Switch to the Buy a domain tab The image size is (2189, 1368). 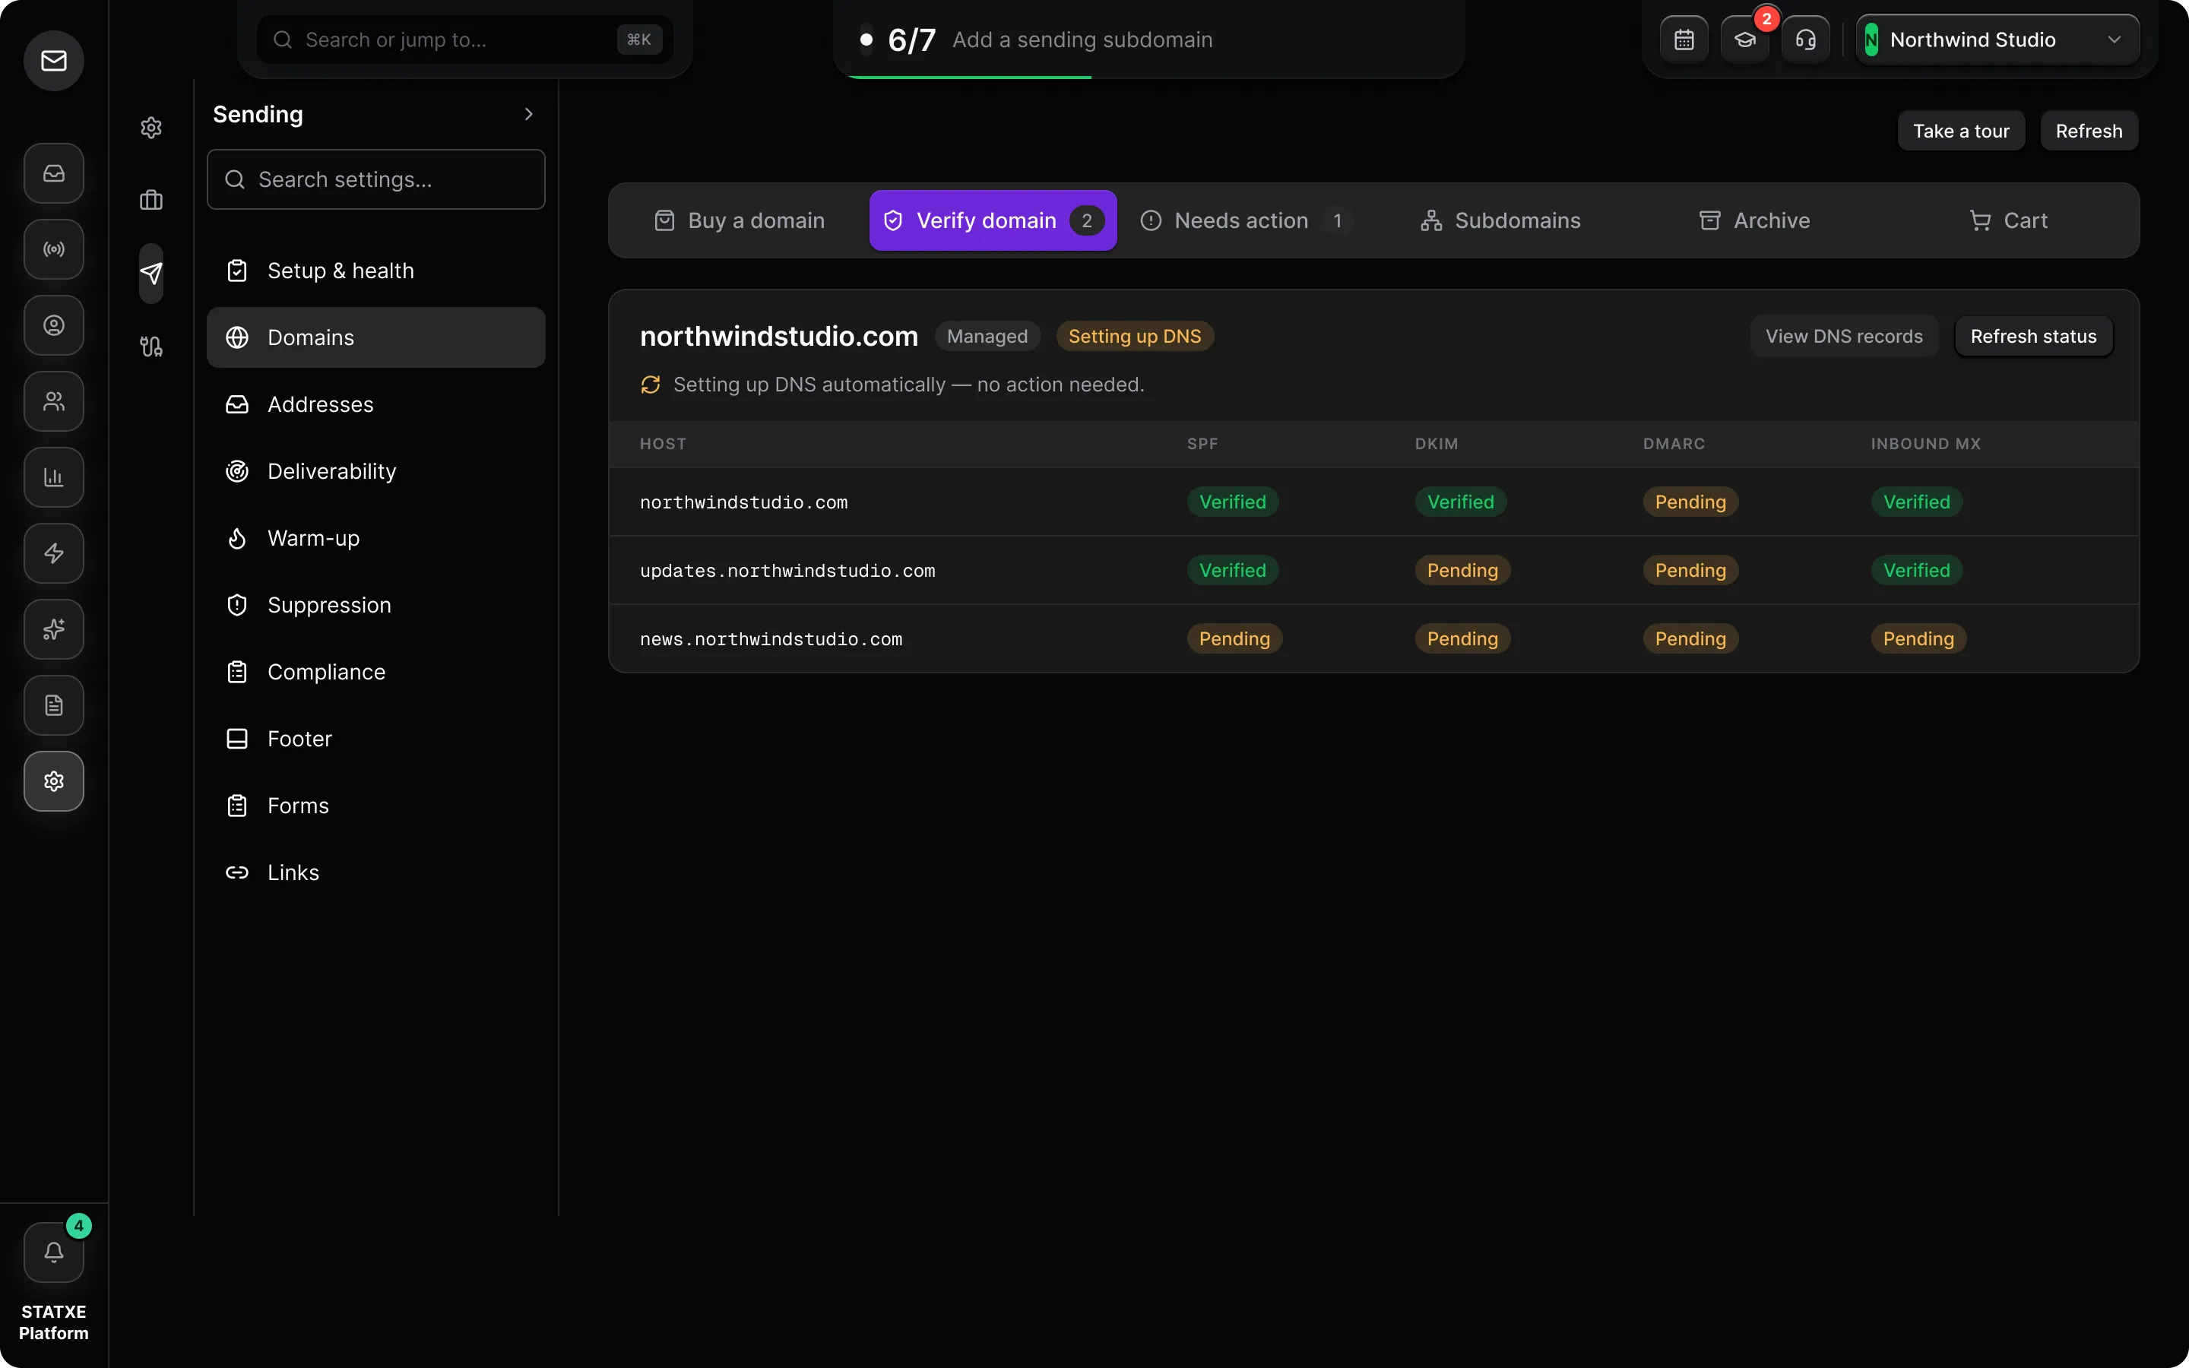click(x=739, y=220)
